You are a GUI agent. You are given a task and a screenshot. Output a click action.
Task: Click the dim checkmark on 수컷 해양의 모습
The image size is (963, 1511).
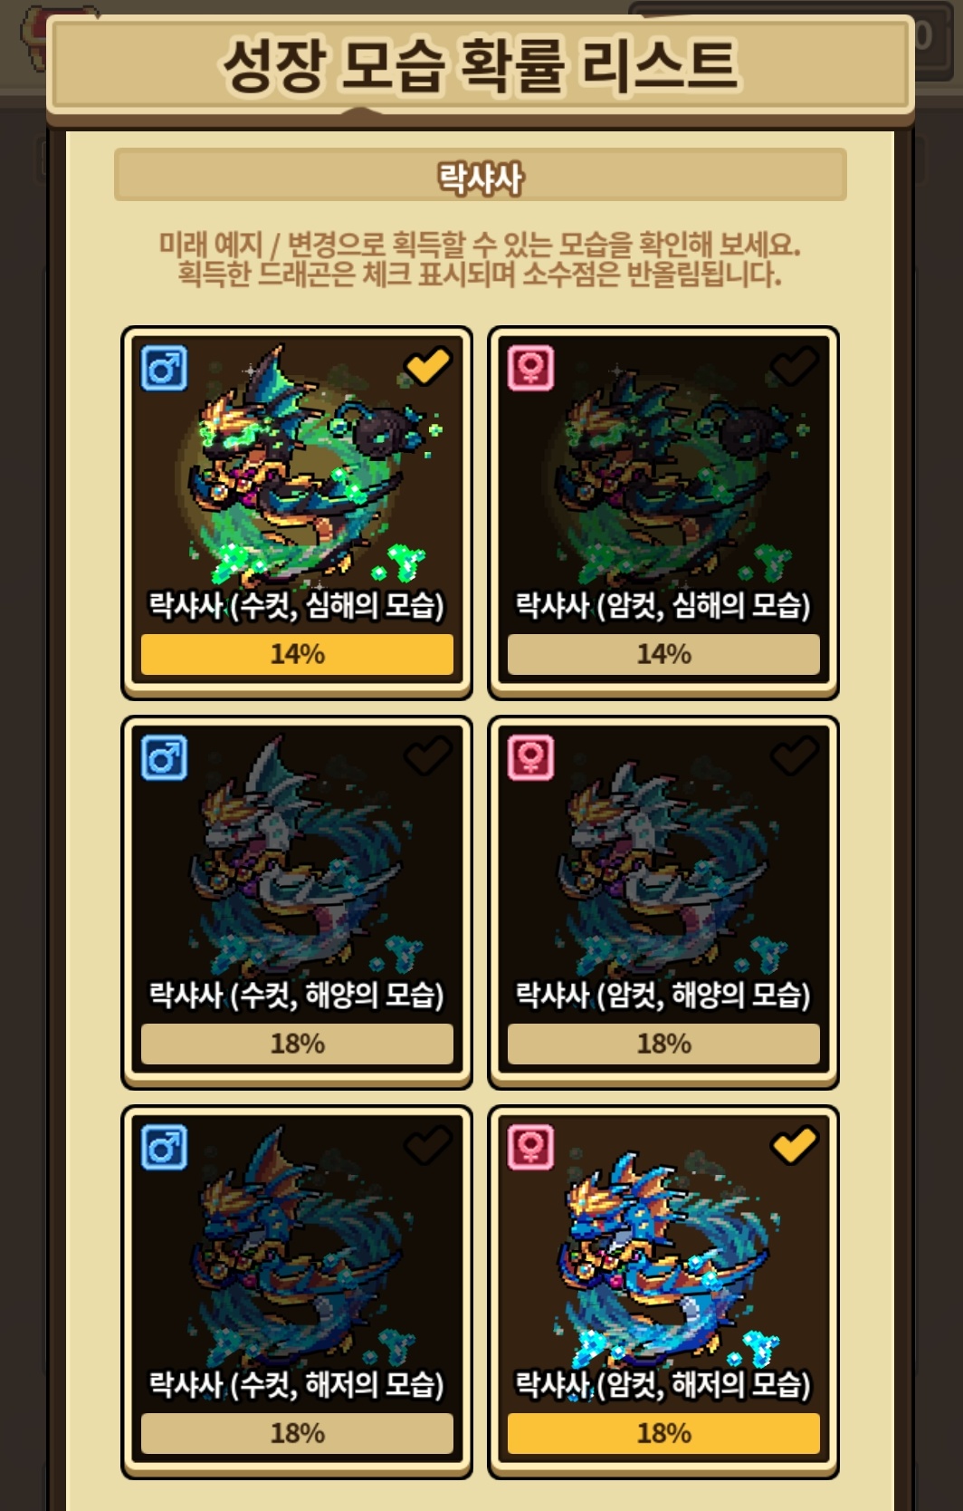tap(427, 755)
